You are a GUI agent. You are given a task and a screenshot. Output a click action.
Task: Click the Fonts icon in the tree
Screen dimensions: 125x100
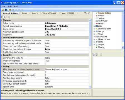click(97, 42)
